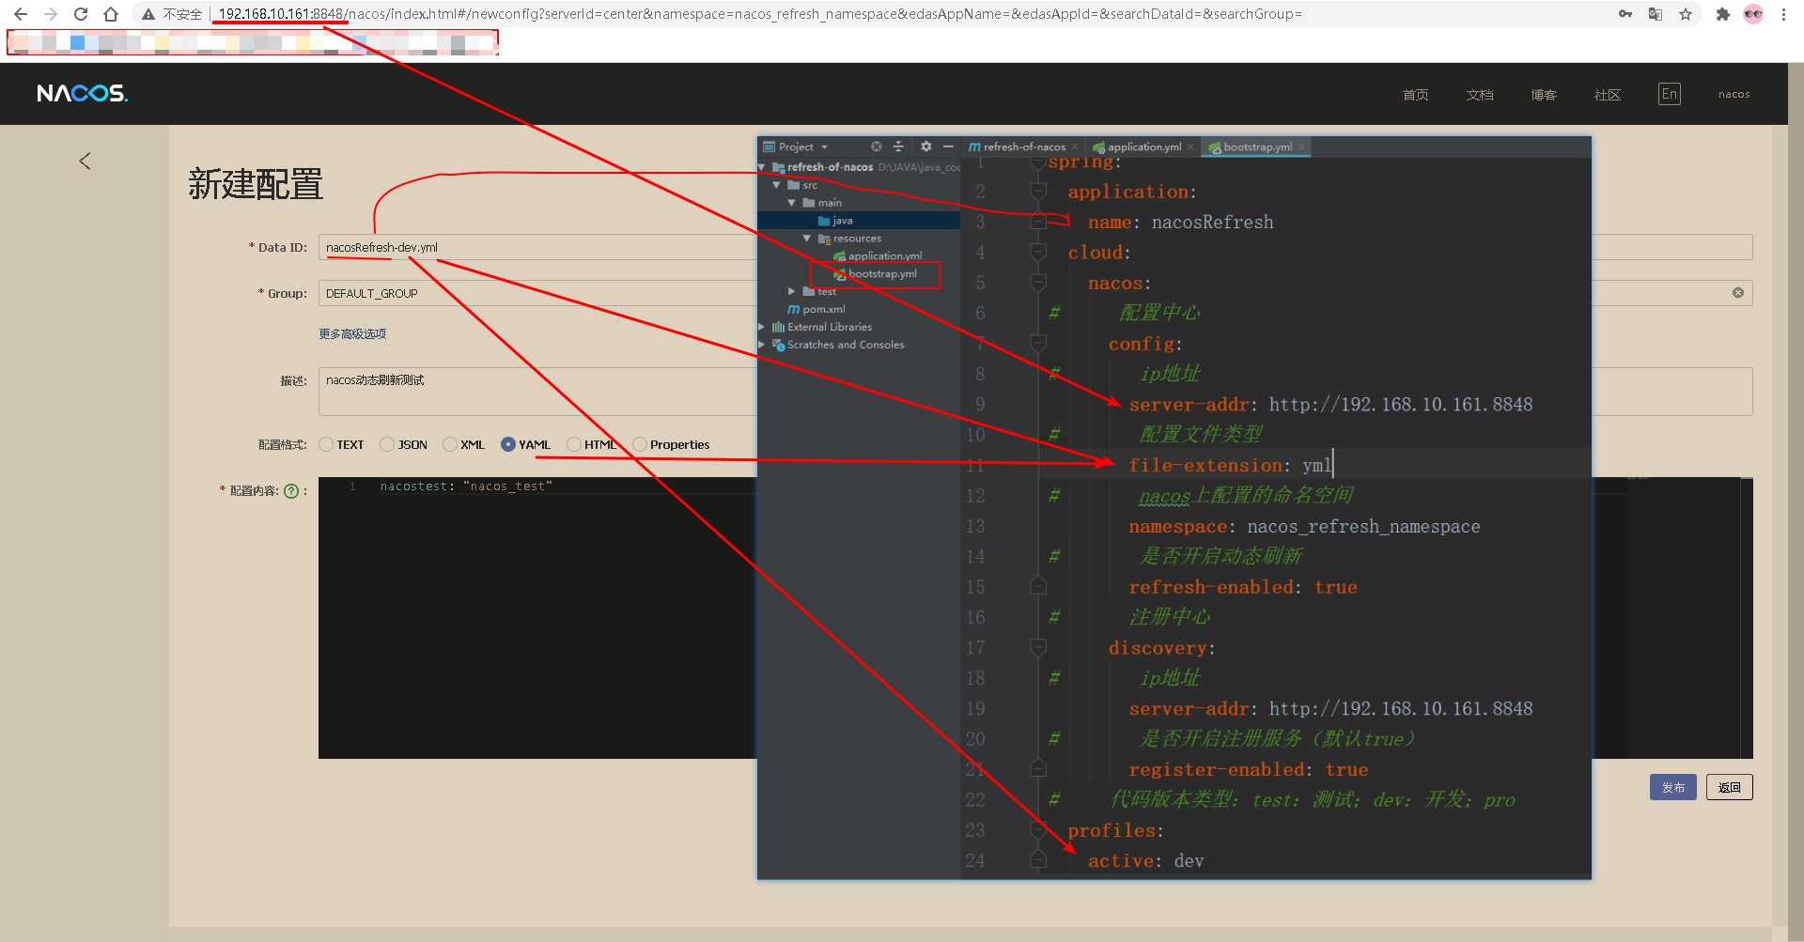
Task: Open the saved passwords key icon
Action: click(x=1625, y=14)
